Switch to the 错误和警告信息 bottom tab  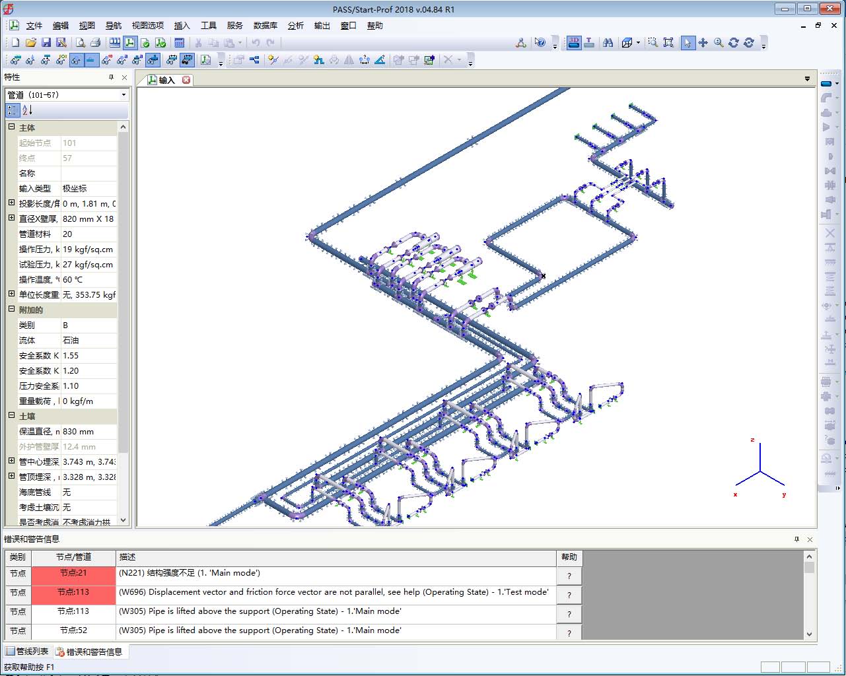coord(89,652)
